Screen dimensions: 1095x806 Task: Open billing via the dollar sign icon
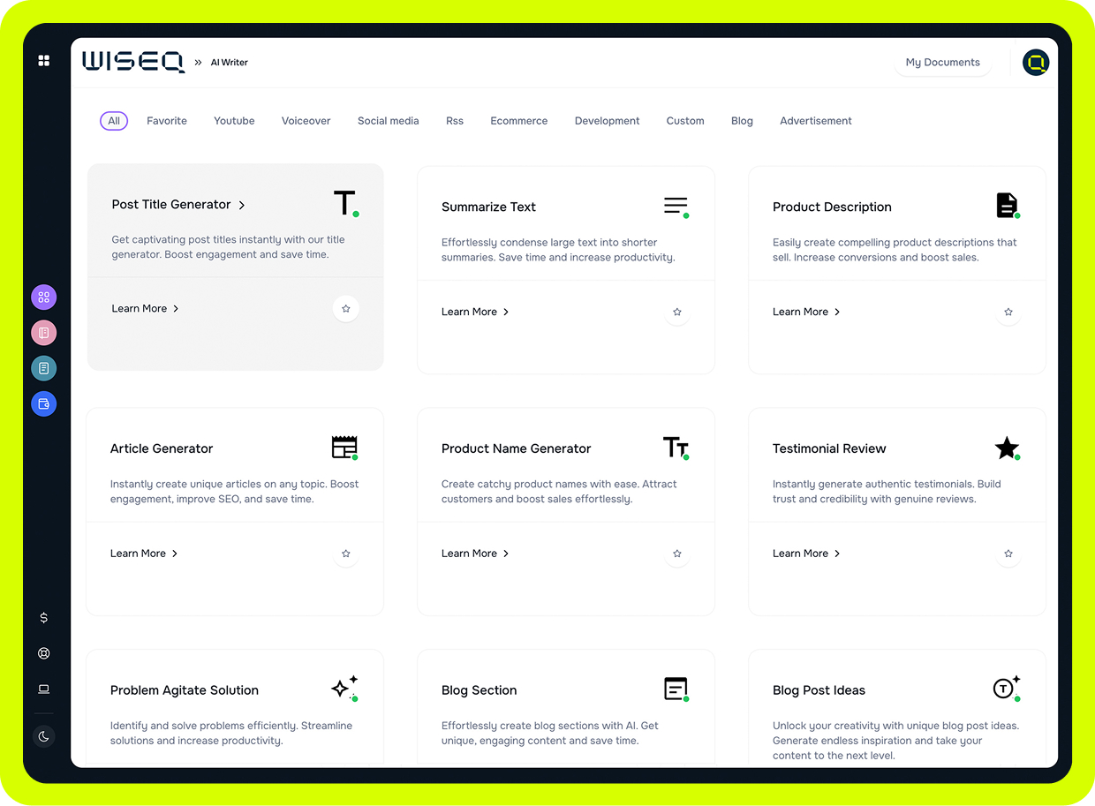(43, 618)
